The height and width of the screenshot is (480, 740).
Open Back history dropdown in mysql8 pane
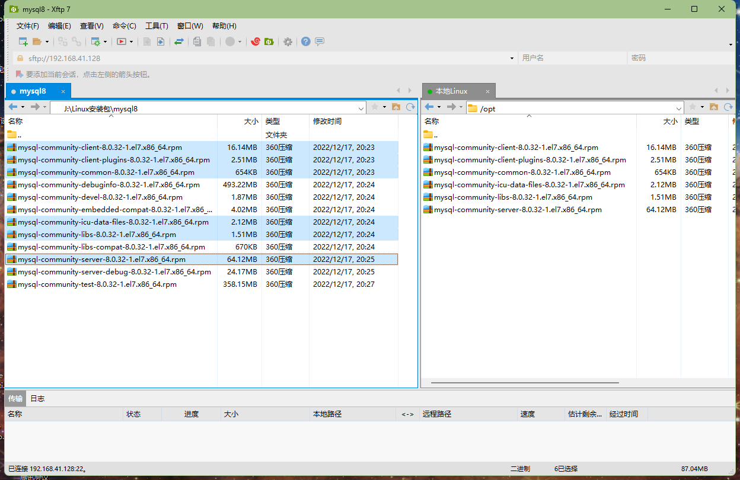pyautogui.click(x=23, y=107)
